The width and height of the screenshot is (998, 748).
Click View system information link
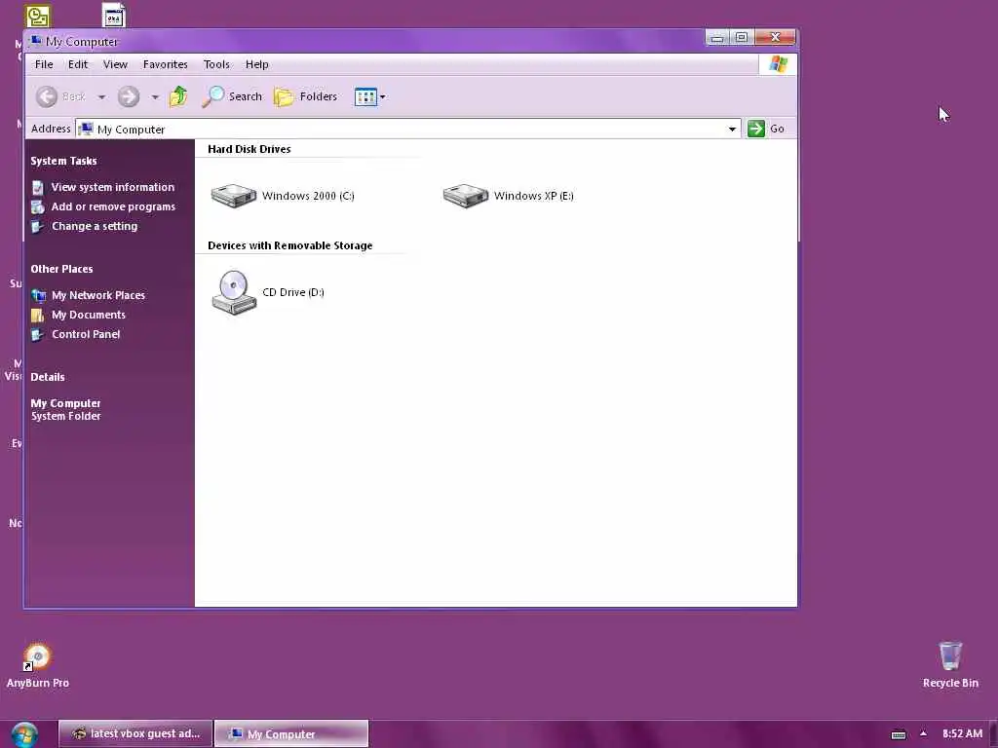point(113,187)
